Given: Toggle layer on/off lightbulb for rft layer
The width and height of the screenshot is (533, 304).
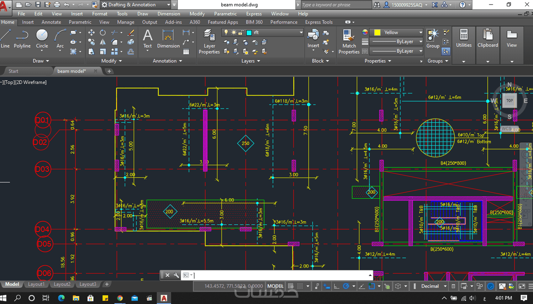Looking at the screenshot, I should (226, 32).
